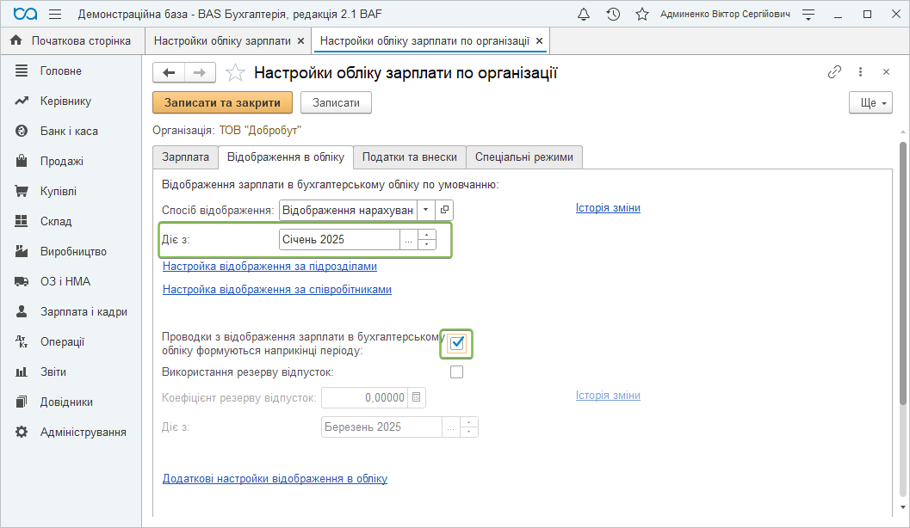Open Настройка відображення за підрозділами link
This screenshot has width=910, height=528.
pos(269,267)
